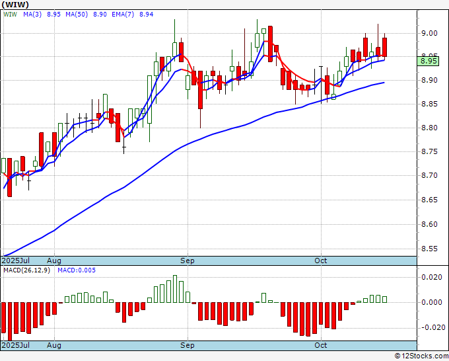The image size is (449, 361).
Task: Click the MA(50) value 8.90
Action: 100,15
